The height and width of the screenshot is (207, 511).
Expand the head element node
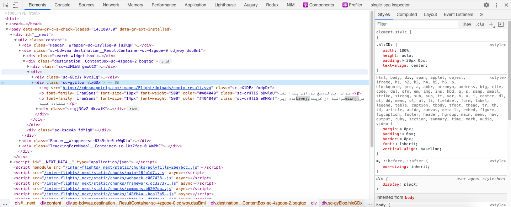[7, 24]
